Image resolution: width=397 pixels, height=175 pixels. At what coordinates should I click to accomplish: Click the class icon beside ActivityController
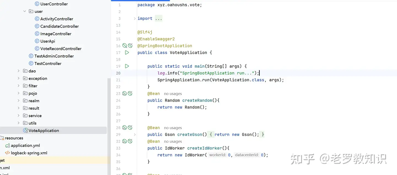[x=37, y=19]
